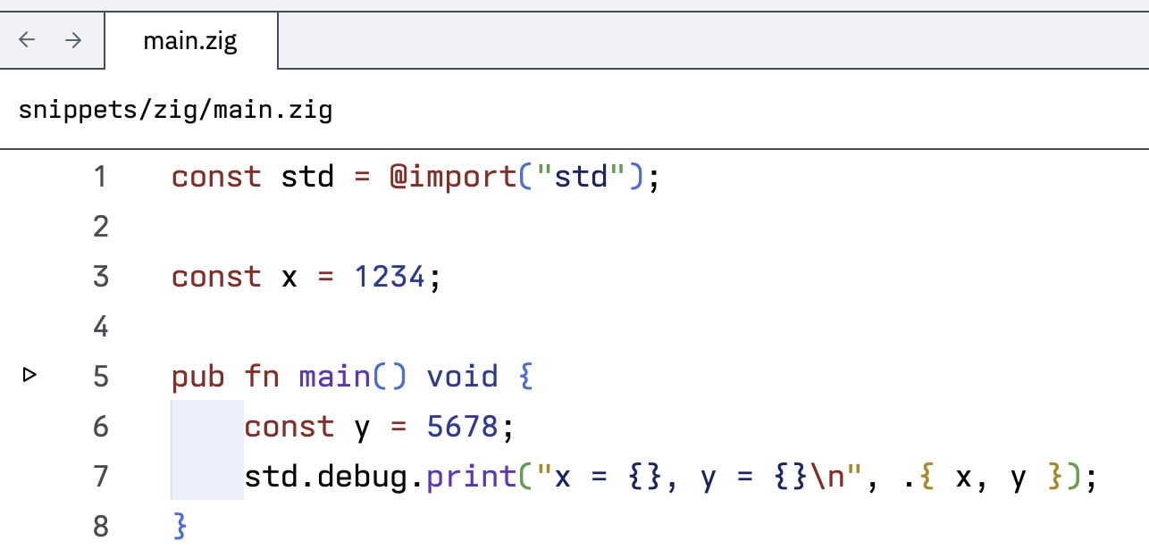Click line number 5 in the gutter
1149x549 pixels.
100,377
